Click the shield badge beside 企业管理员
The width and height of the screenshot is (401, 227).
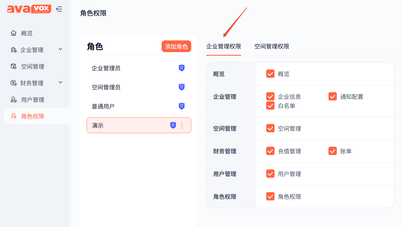pos(182,68)
